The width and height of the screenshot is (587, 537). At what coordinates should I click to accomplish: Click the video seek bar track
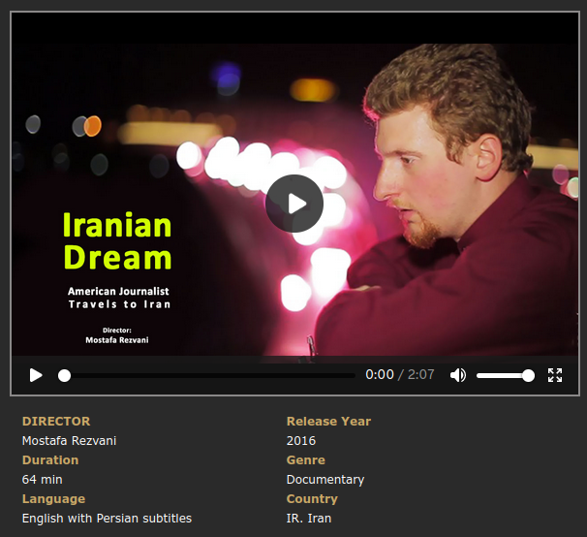coord(208,375)
